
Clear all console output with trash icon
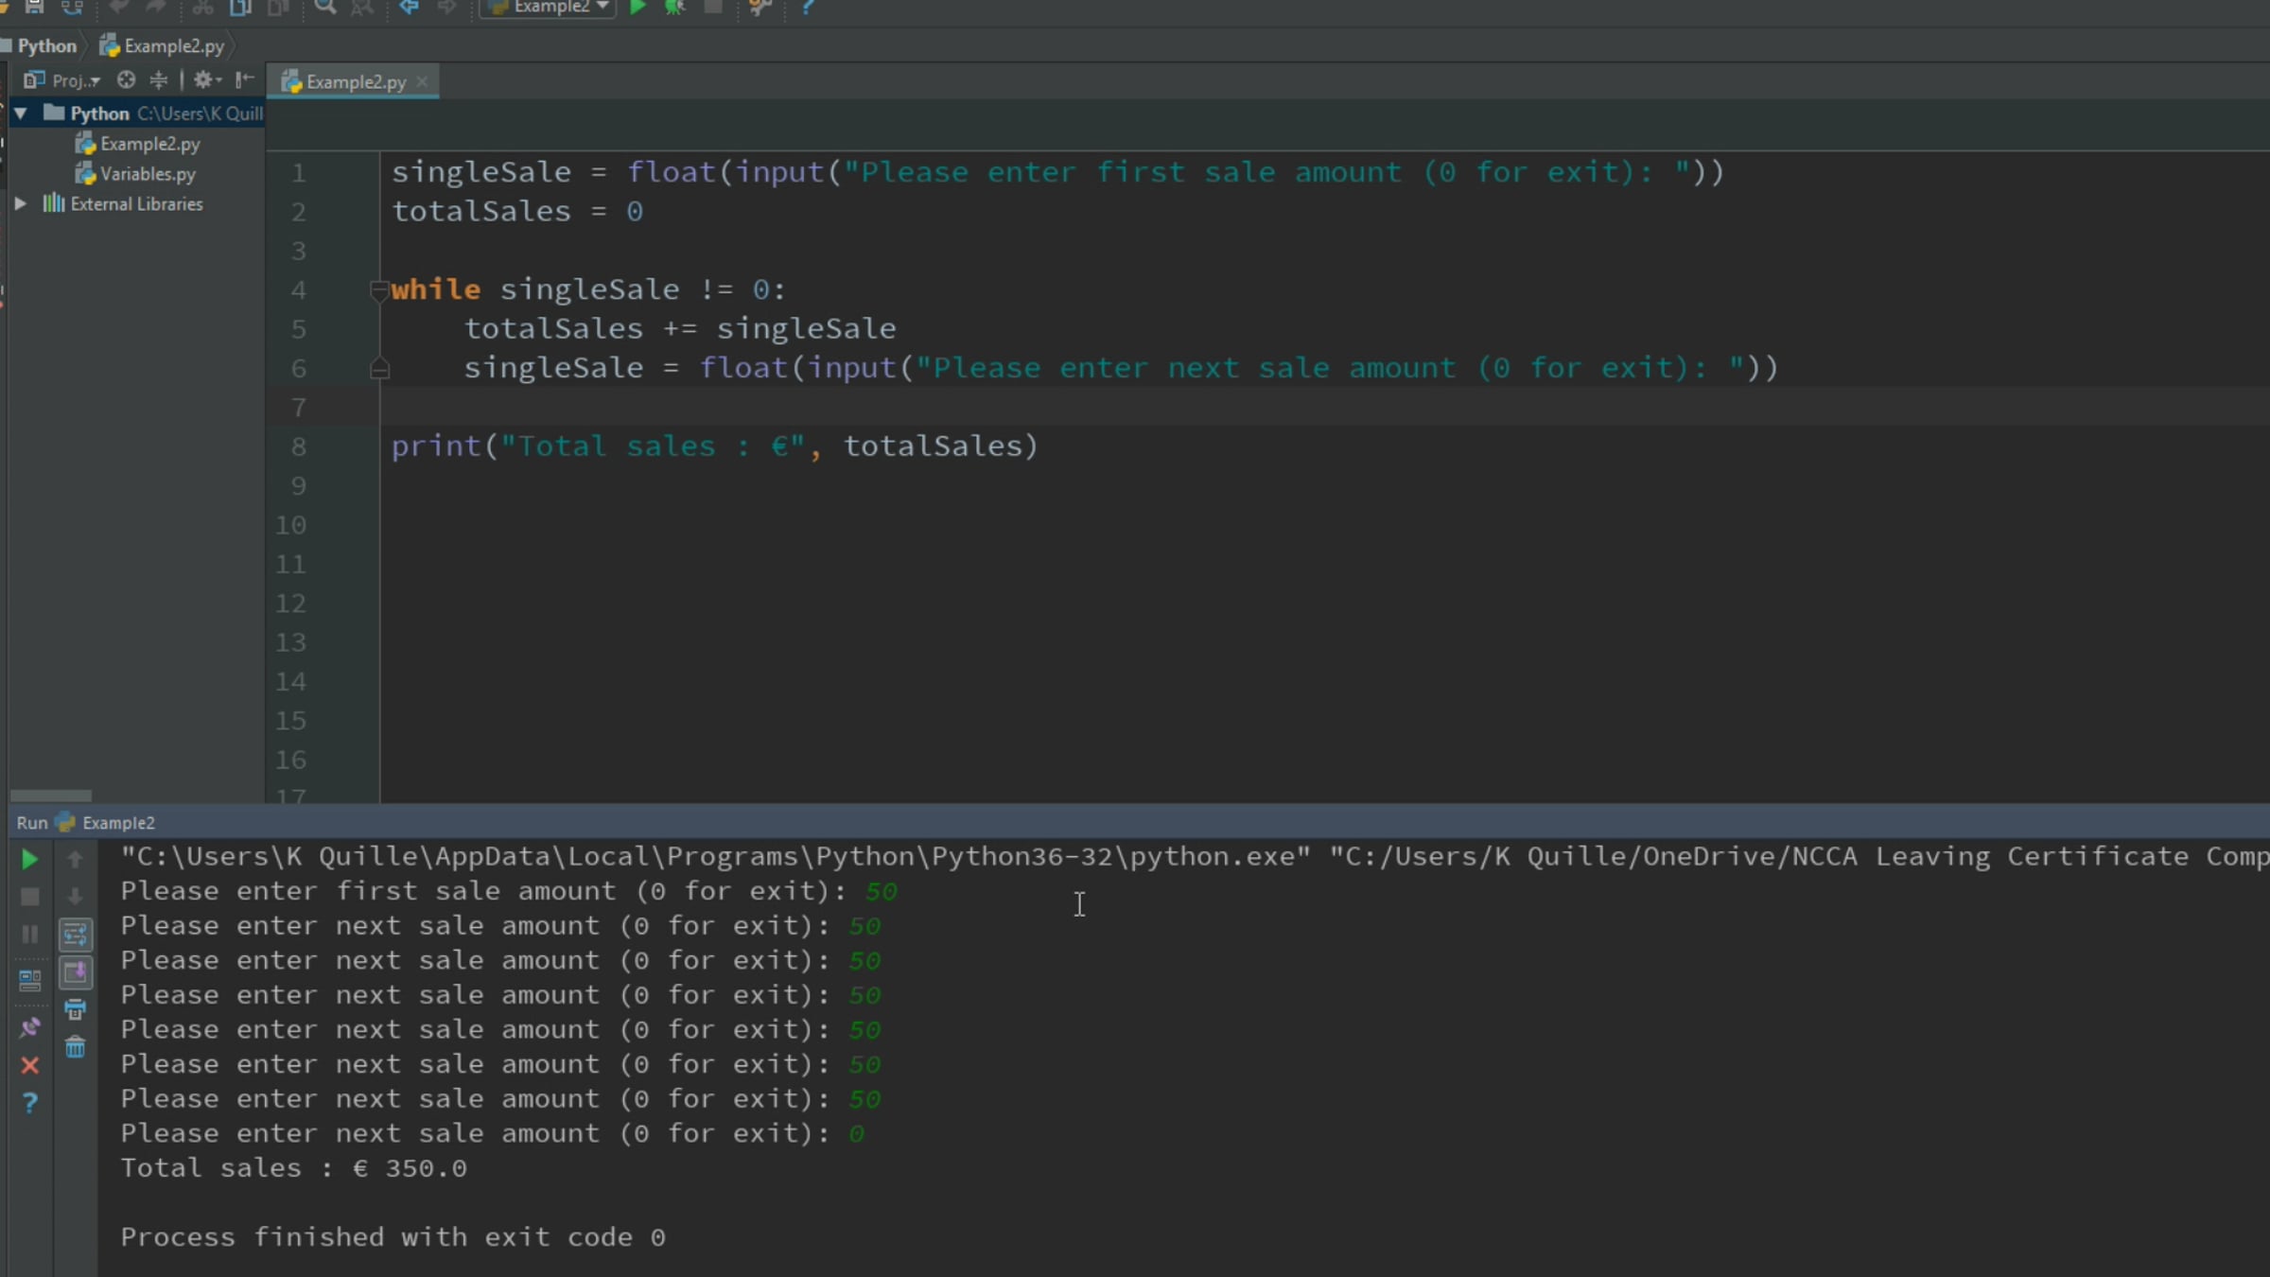tap(76, 1047)
